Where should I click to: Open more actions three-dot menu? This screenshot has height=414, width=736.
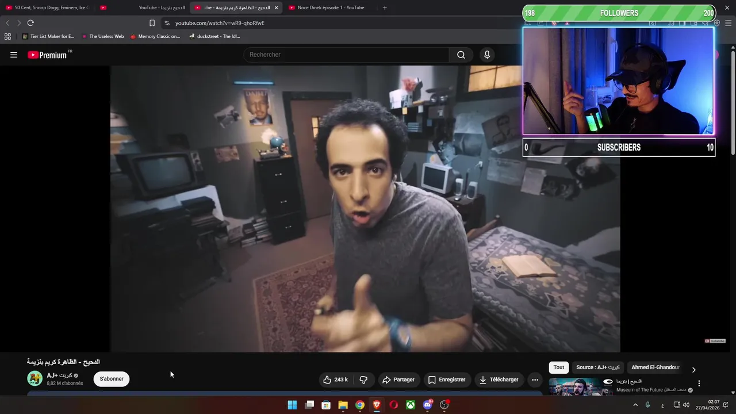click(x=535, y=379)
